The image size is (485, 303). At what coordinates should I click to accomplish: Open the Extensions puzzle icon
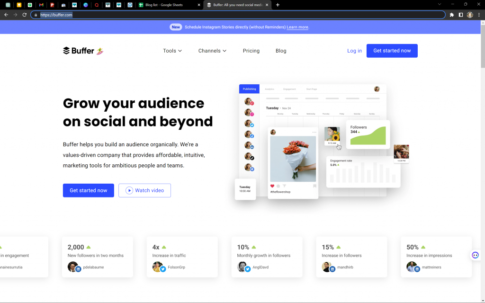click(x=451, y=15)
